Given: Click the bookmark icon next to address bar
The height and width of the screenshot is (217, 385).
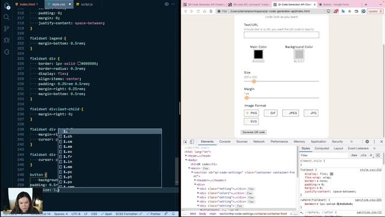Looking at the screenshot, I should (211, 11).
